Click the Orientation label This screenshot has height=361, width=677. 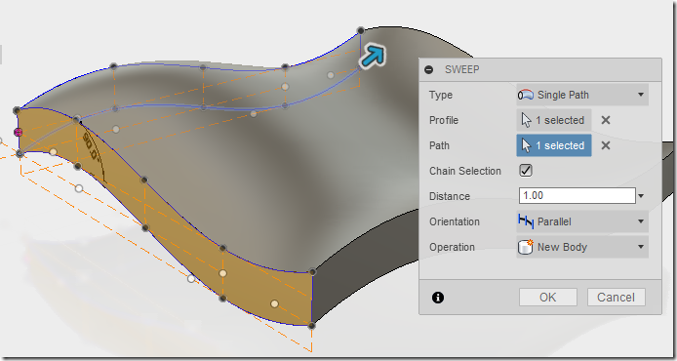[455, 221]
